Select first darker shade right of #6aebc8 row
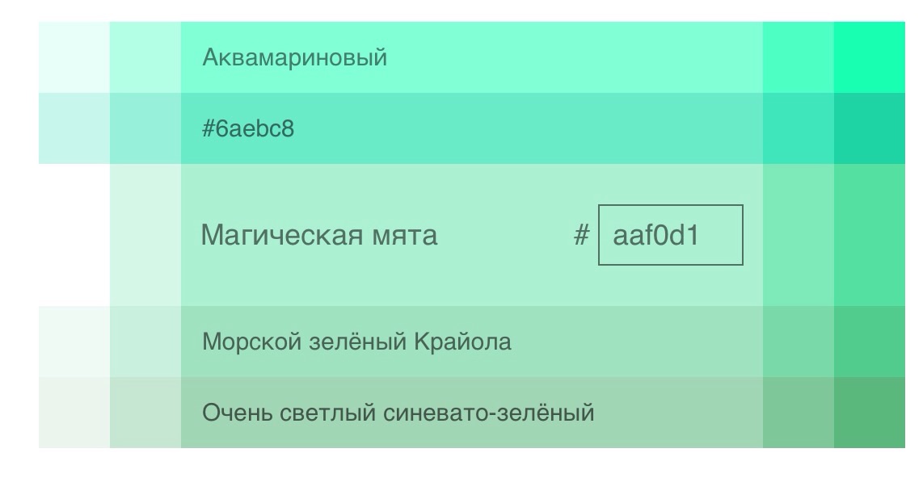The image size is (923, 478). [799, 128]
